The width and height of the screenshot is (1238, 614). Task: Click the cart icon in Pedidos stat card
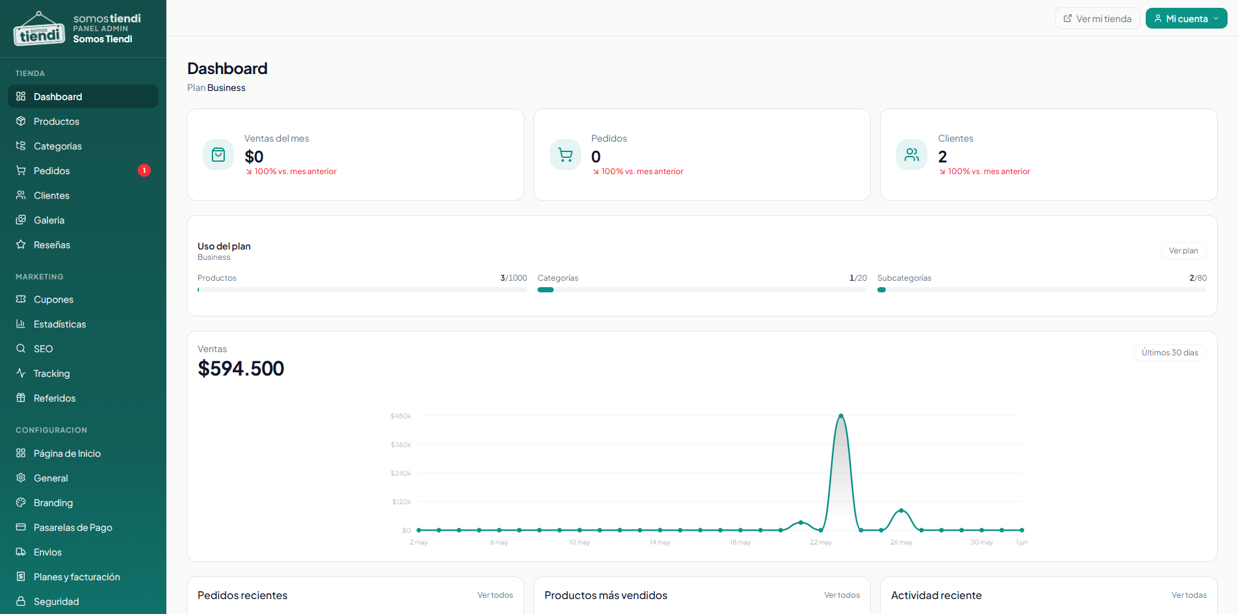pos(565,155)
